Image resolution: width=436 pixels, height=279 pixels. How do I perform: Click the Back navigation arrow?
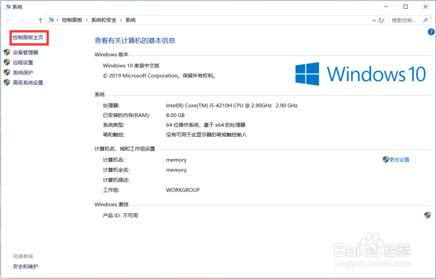click(x=9, y=20)
